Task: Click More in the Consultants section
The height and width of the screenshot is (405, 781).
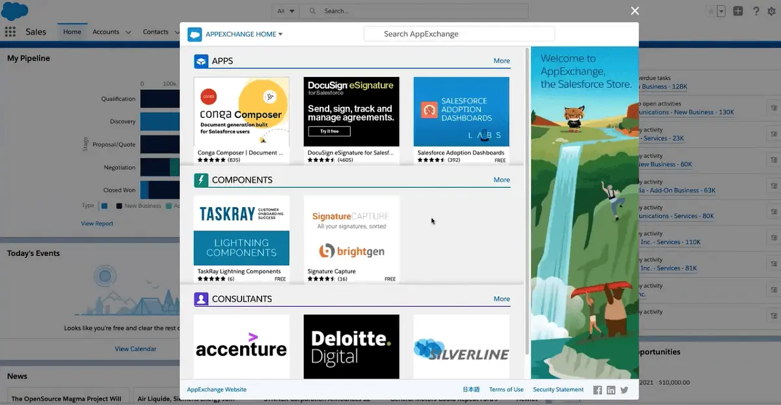Action: 502,299
